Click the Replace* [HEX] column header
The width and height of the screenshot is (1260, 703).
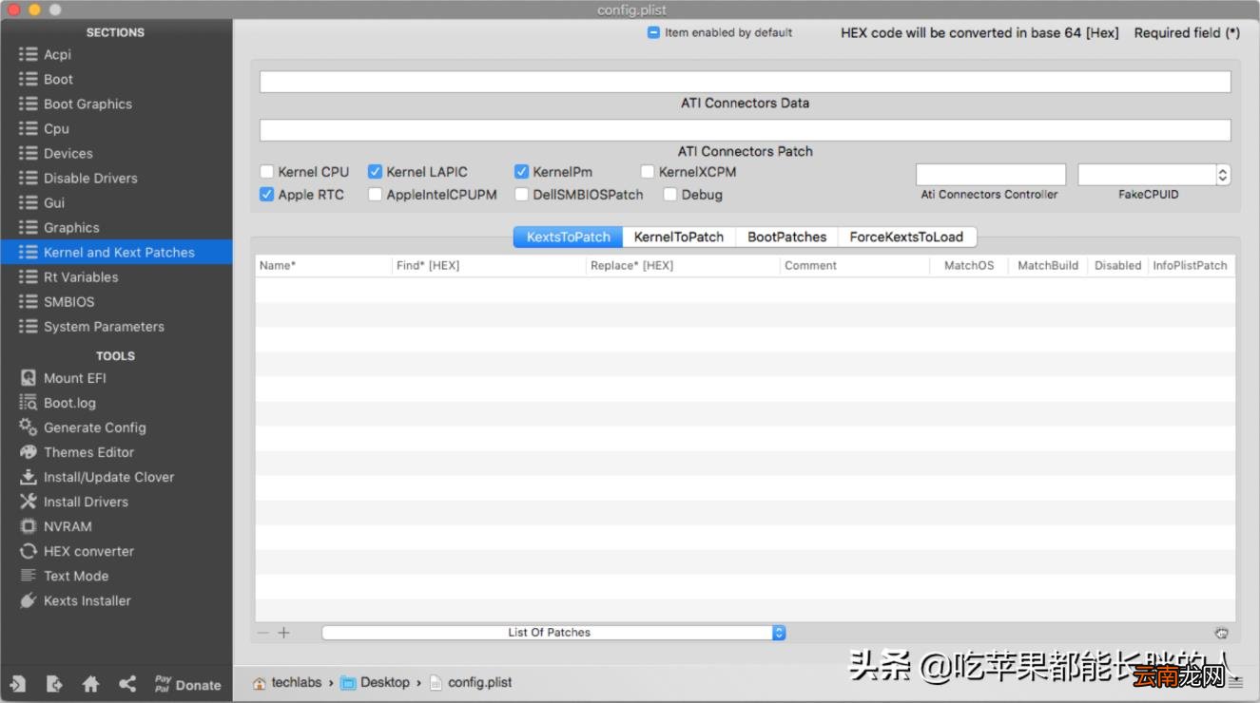(683, 266)
